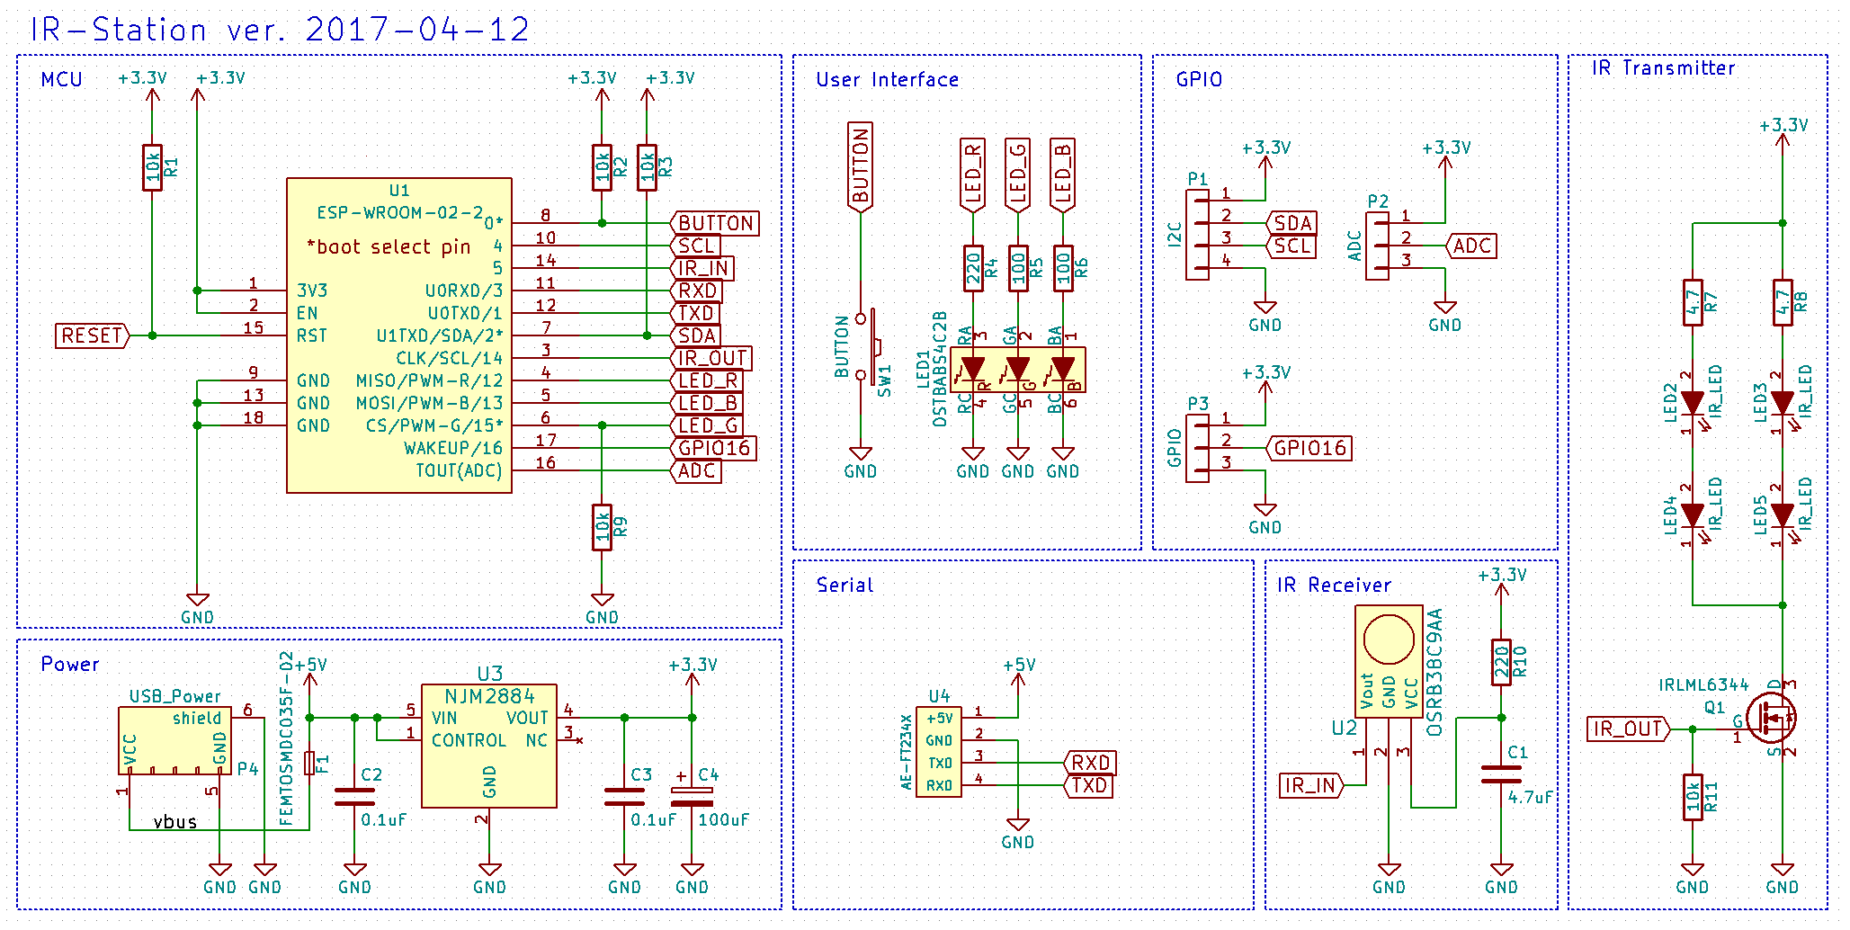The width and height of the screenshot is (1850, 930).
Task: Select the Q1 IRLML6344 MOSFET
Action: (x=1772, y=718)
